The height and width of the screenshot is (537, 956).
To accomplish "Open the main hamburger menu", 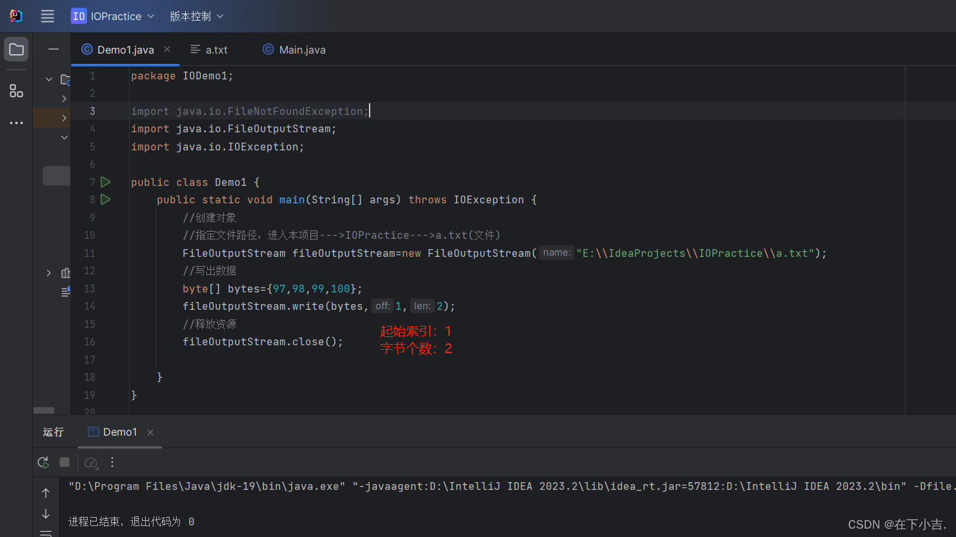I will [x=48, y=16].
